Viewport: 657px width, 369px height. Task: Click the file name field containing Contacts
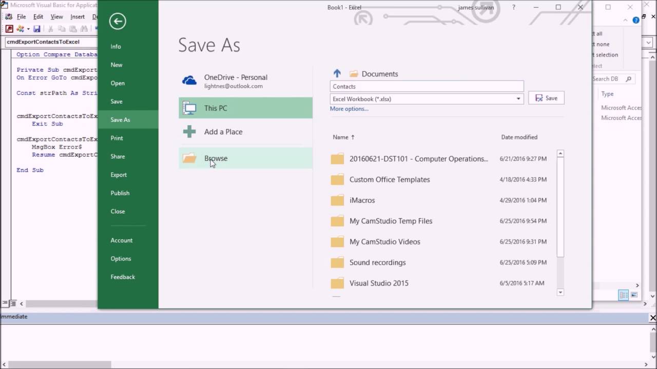click(x=427, y=86)
